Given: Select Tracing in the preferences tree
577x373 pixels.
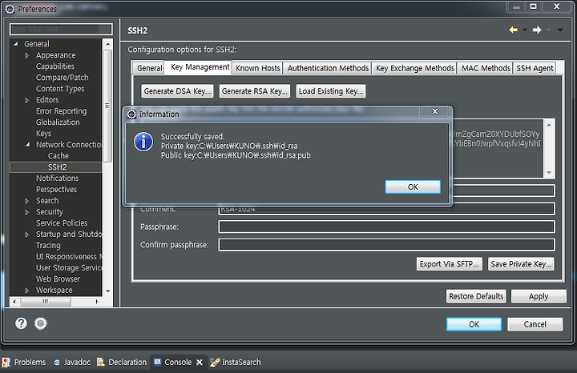Looking at the screenshot, I should [48, 246].
